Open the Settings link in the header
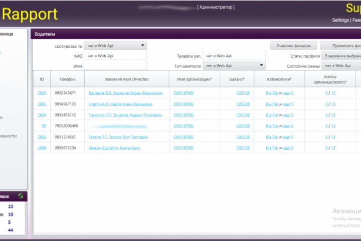 click(340, 20)
